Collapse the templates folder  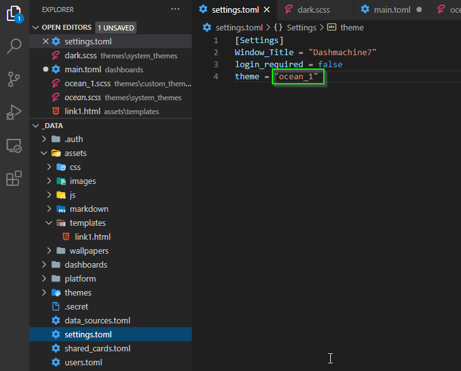pyautogui.click(x=49, y=223)
